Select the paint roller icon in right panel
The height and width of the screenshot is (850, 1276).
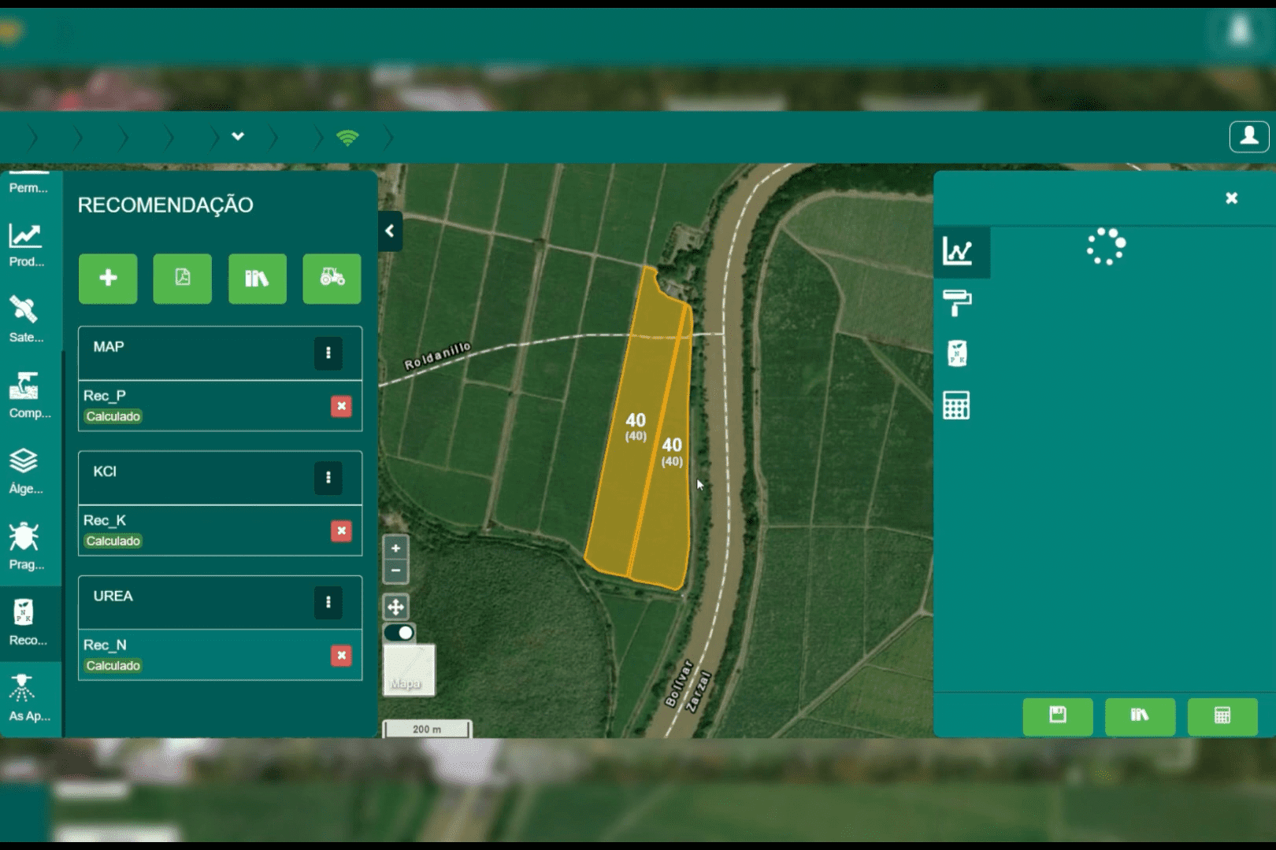(x=957, y=302)
